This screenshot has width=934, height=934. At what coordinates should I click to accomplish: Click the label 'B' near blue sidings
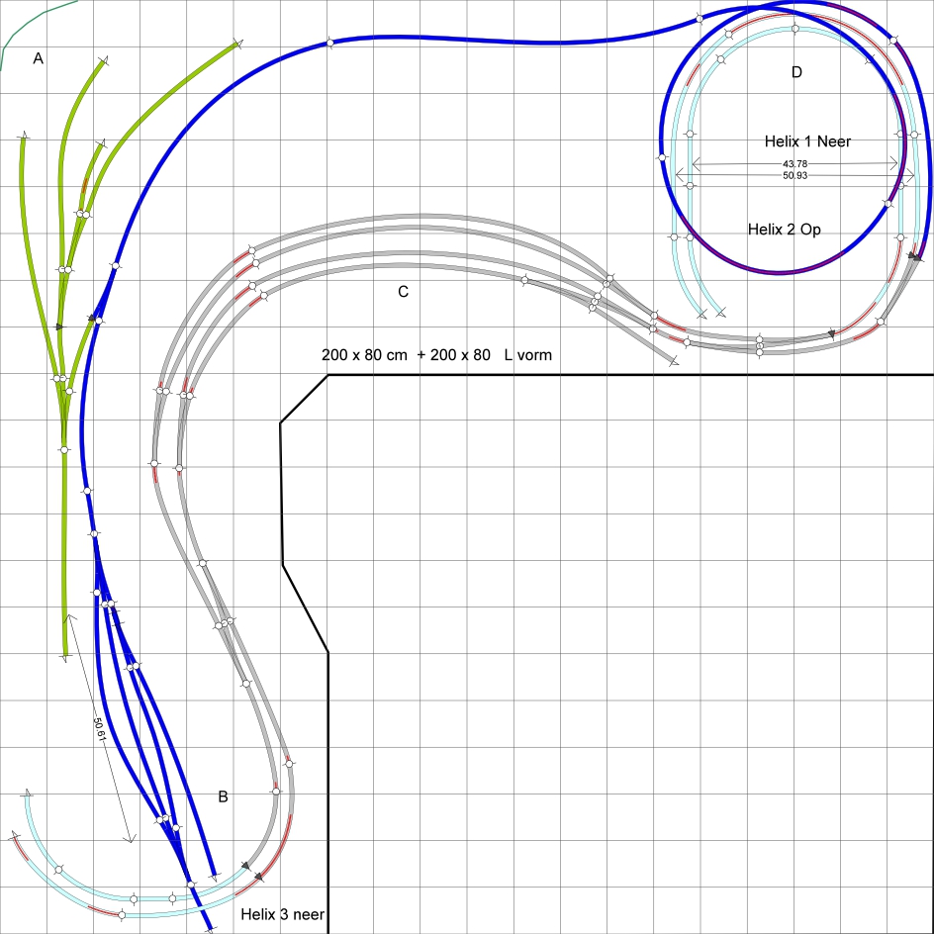[223, 796]
